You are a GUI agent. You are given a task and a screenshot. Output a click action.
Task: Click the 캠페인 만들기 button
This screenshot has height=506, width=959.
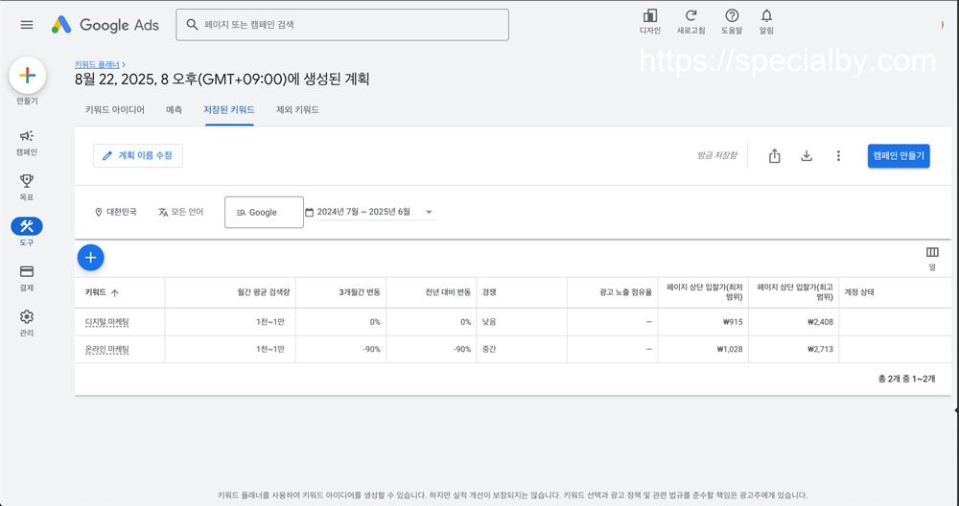pyautogui.click(x=899, y=156)
